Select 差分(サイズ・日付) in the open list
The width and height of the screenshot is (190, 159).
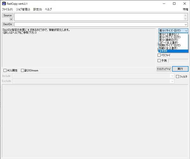coord(173,37)
